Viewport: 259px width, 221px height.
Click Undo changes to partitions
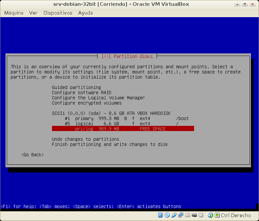pyautogui.click(x=85, y=139)
